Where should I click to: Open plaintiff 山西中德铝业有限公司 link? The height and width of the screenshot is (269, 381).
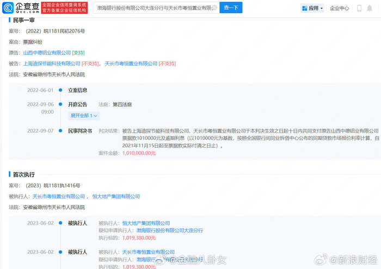click(47, 53)
